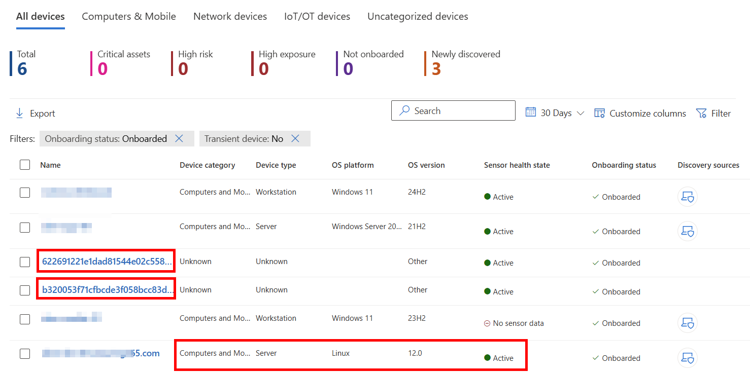750x372 pixels.
Task: Remove the Transient device: No filter
Action: (295, 139)
